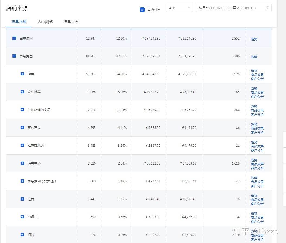The width and height of the screenshot is (286, 243).
Task: Open the date range picker field
Action: [233, 8]
